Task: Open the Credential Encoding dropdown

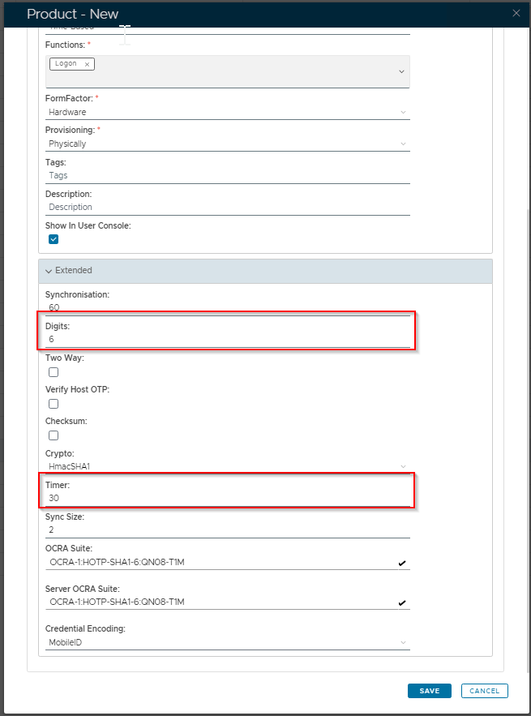Action: (x=227, y=642)
